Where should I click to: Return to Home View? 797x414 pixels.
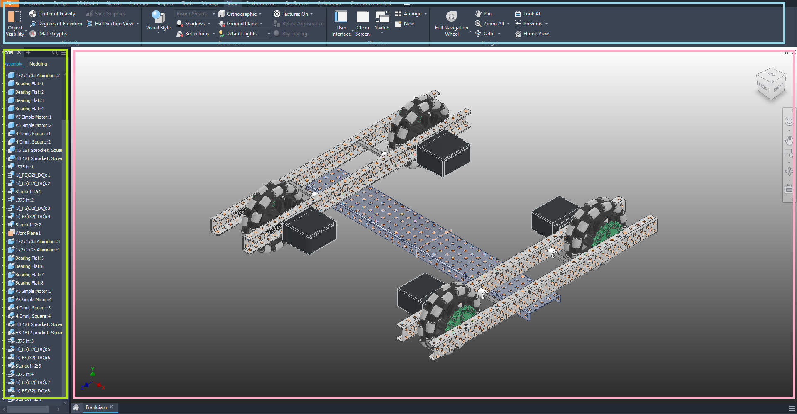(532, 34)
